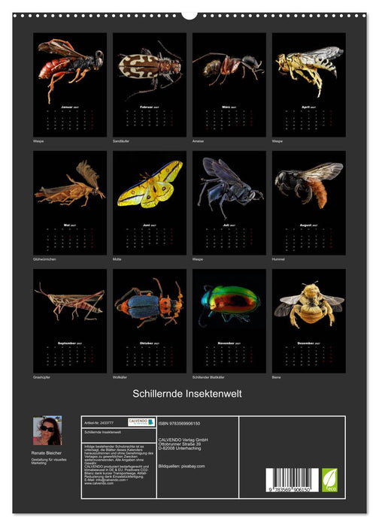Click the copyright notice paragraph

[118, 464]
